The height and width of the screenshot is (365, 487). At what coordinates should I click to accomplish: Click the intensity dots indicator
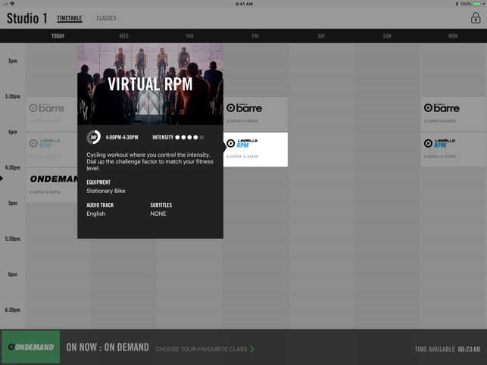click(x=189, y=137)
